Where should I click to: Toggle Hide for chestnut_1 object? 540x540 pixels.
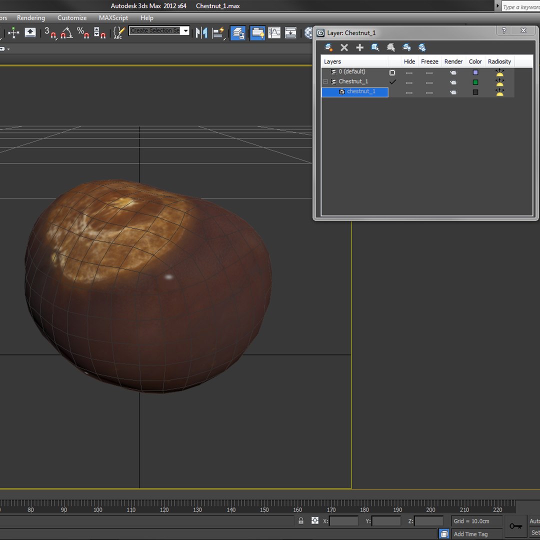[x=409, y=92]
